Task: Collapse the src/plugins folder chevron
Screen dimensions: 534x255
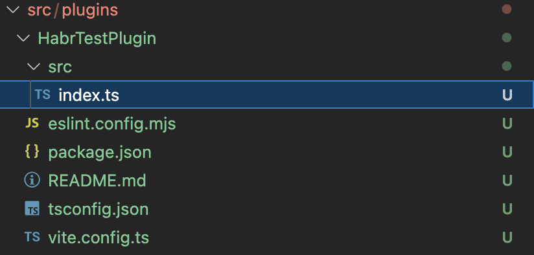Action: coord(13,10)
